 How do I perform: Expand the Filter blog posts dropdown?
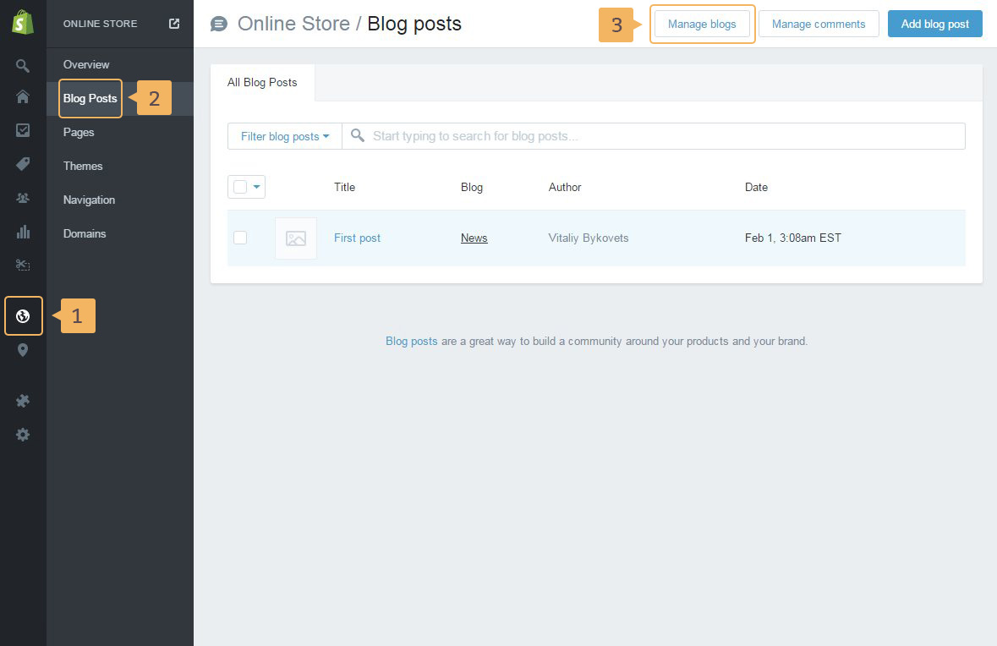click(285, 136)
